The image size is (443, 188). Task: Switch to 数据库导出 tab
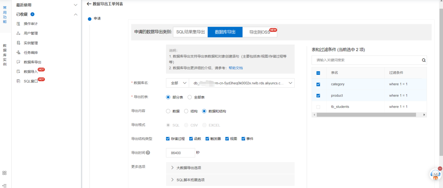225,32
